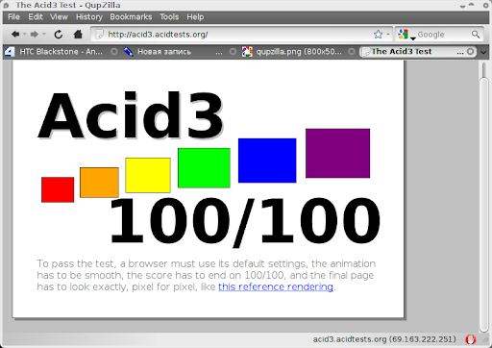
Task: Open the Bookmarks menu
Action: tap(131, 17)
